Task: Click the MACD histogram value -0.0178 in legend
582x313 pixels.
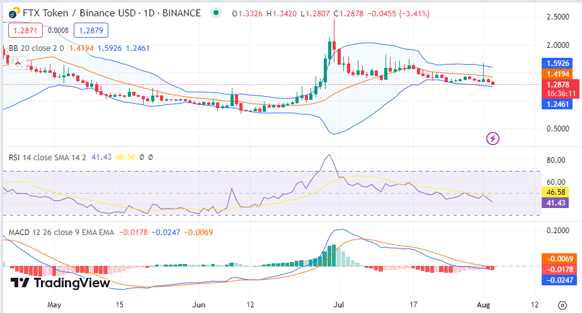Action: [134, 233]
